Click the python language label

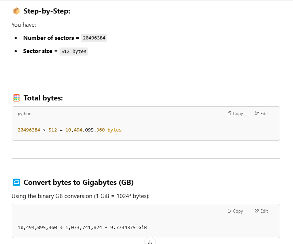pos(24,114)
